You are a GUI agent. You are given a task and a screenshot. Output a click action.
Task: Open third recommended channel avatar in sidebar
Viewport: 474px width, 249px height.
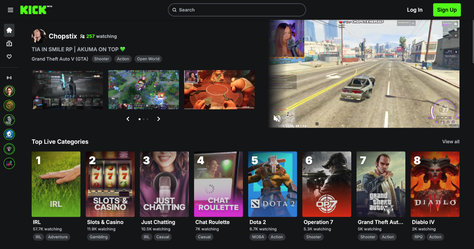click(9, 120)
